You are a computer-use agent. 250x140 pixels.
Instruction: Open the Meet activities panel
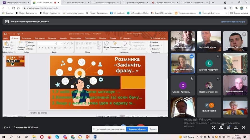click(236, 128)
